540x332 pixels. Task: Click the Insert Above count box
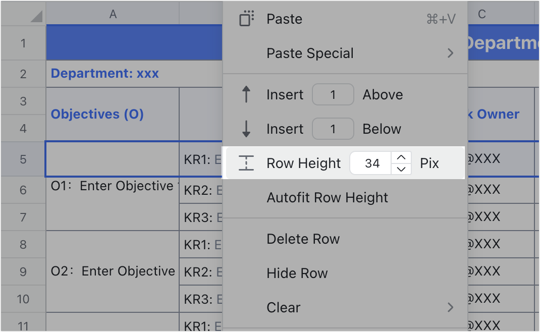333,94
